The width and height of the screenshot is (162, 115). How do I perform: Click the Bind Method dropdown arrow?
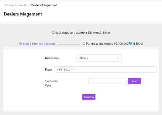coord(118,58)
